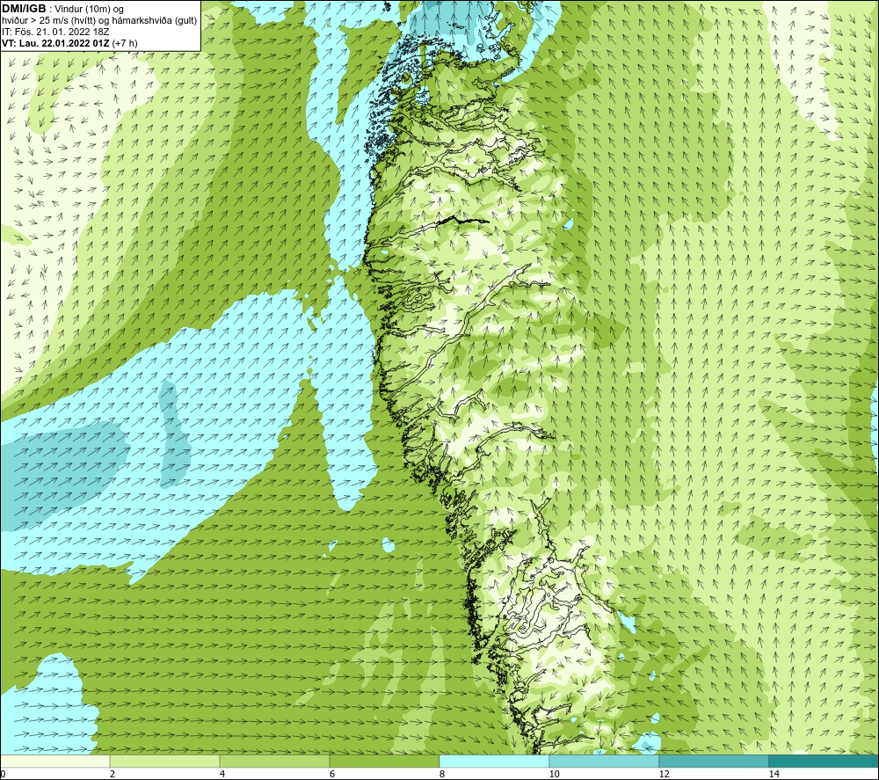This screenshot has width=879, height=780.
Task: Click the scale label '2'
Action: tap(113, 775)
